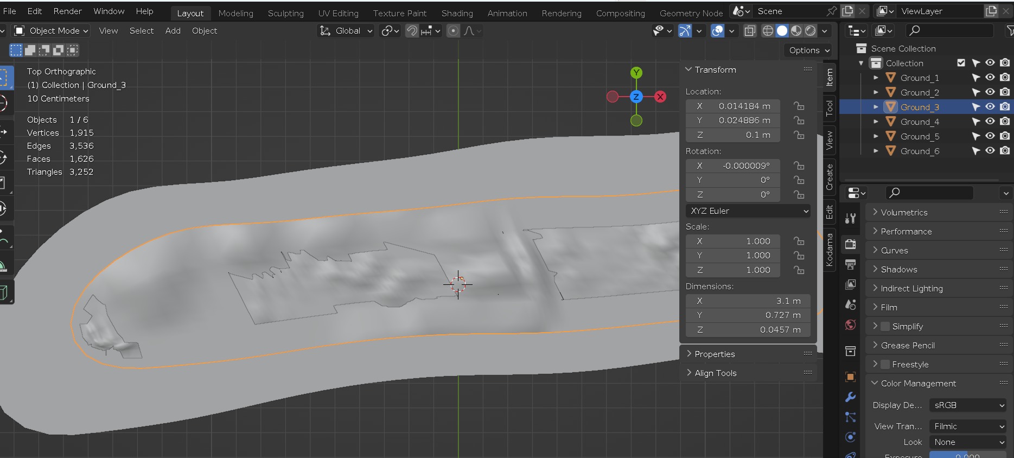Screen dimensions: 1014x458
Task: Open the Object properties tab icon
Action: (850, 377)
